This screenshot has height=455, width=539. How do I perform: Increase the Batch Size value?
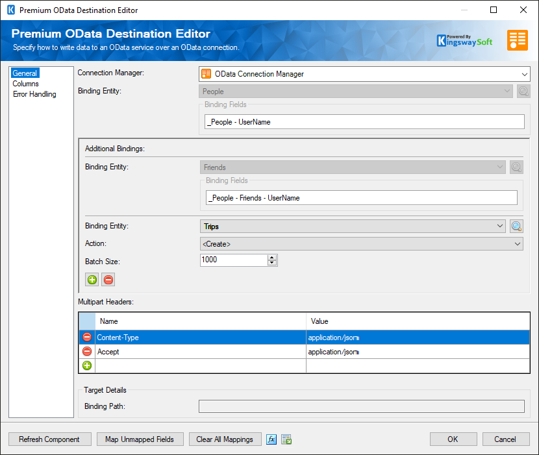pos(272,258)
